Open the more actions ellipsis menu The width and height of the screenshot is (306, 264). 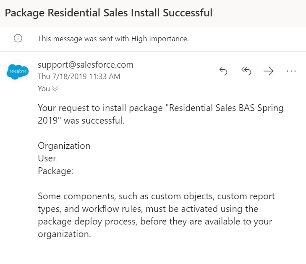(x=291, y=71)
